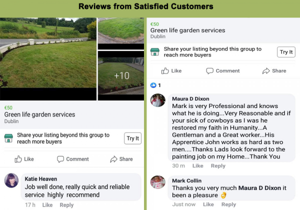
Task: Open the blue like reaction count
Action: click(155, 85)
